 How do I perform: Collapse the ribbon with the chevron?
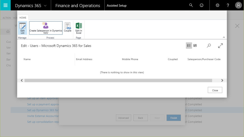tap(224, 37)
